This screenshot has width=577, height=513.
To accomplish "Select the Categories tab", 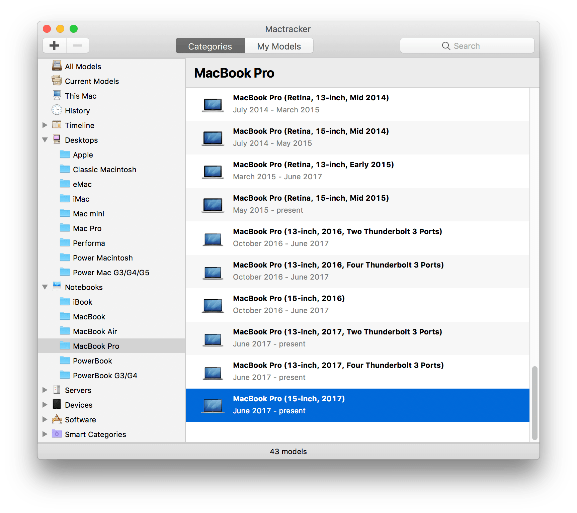I will click(x=210, y=46).
